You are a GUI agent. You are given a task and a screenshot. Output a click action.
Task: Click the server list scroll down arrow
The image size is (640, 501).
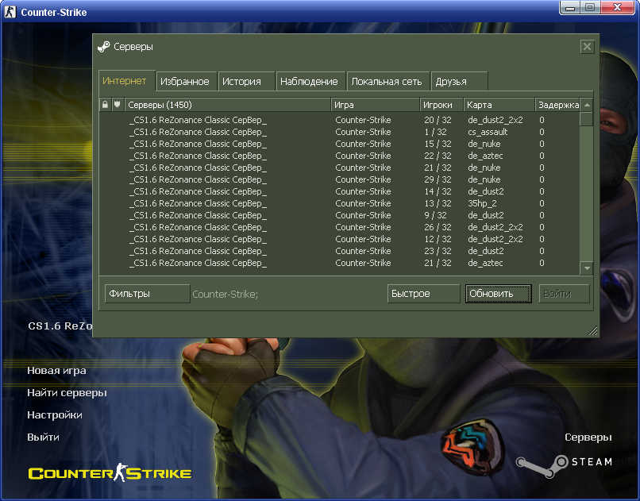(587, 268)
